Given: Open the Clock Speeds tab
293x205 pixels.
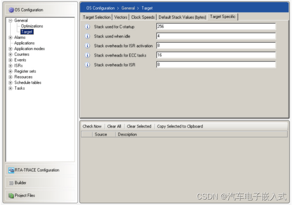Looking at the screenshot, I should click(x=143, y=17).
